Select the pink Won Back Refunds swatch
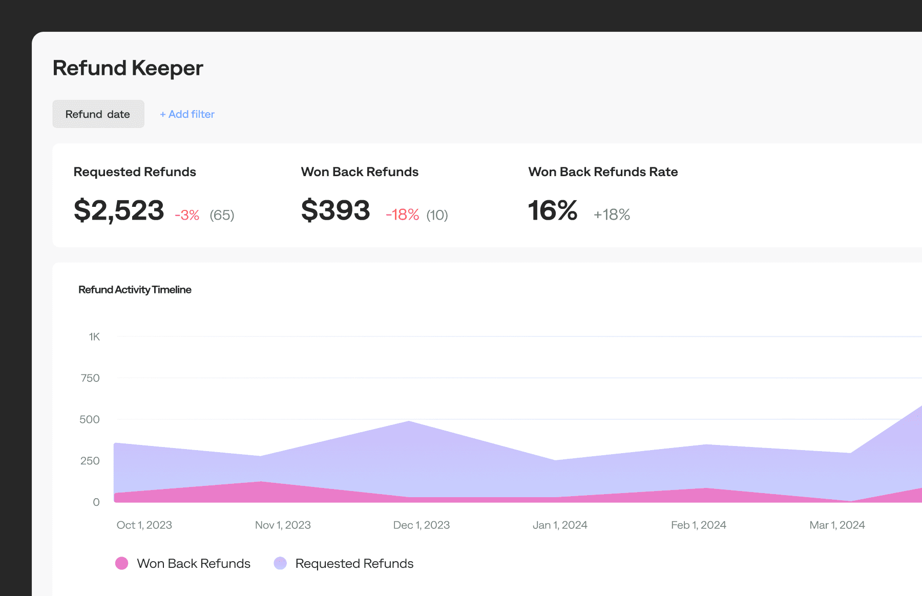 pos(122,563)
